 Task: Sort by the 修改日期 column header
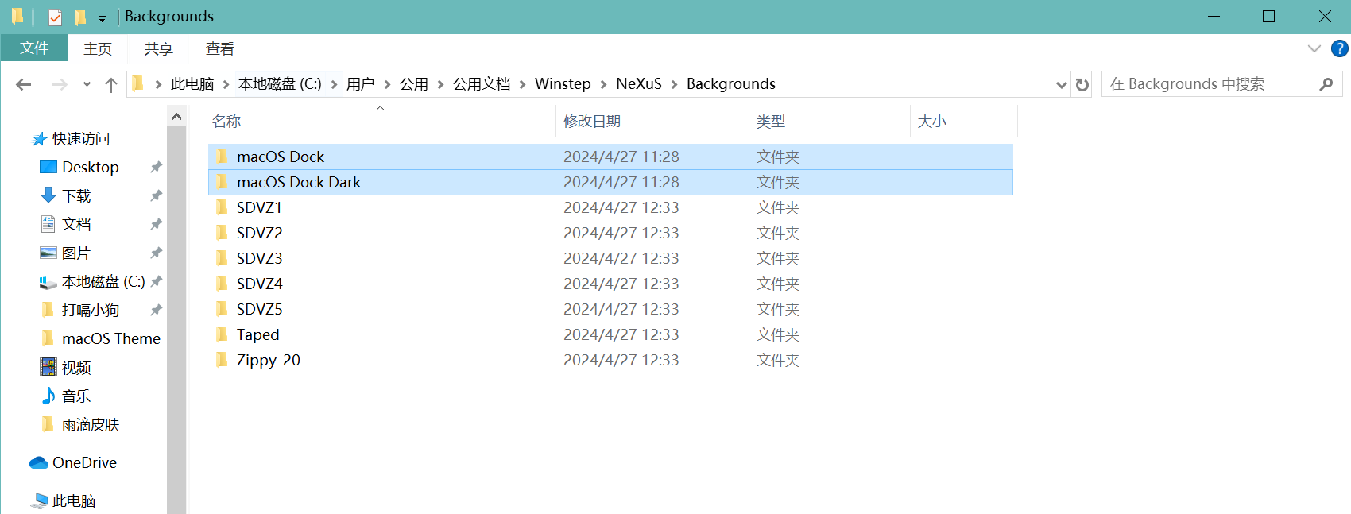(592, 122)
